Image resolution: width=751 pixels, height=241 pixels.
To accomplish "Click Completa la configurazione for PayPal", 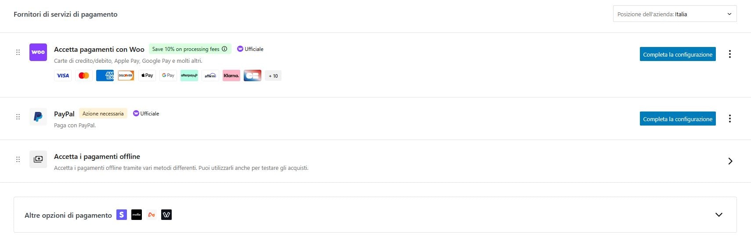I will pyautogui.click(x=678, y=119).
